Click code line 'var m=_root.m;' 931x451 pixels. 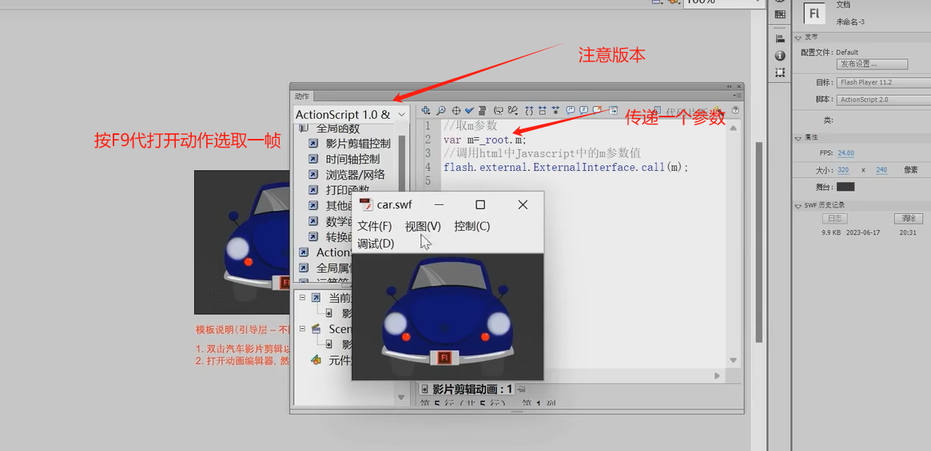click(x=484, y=140)
